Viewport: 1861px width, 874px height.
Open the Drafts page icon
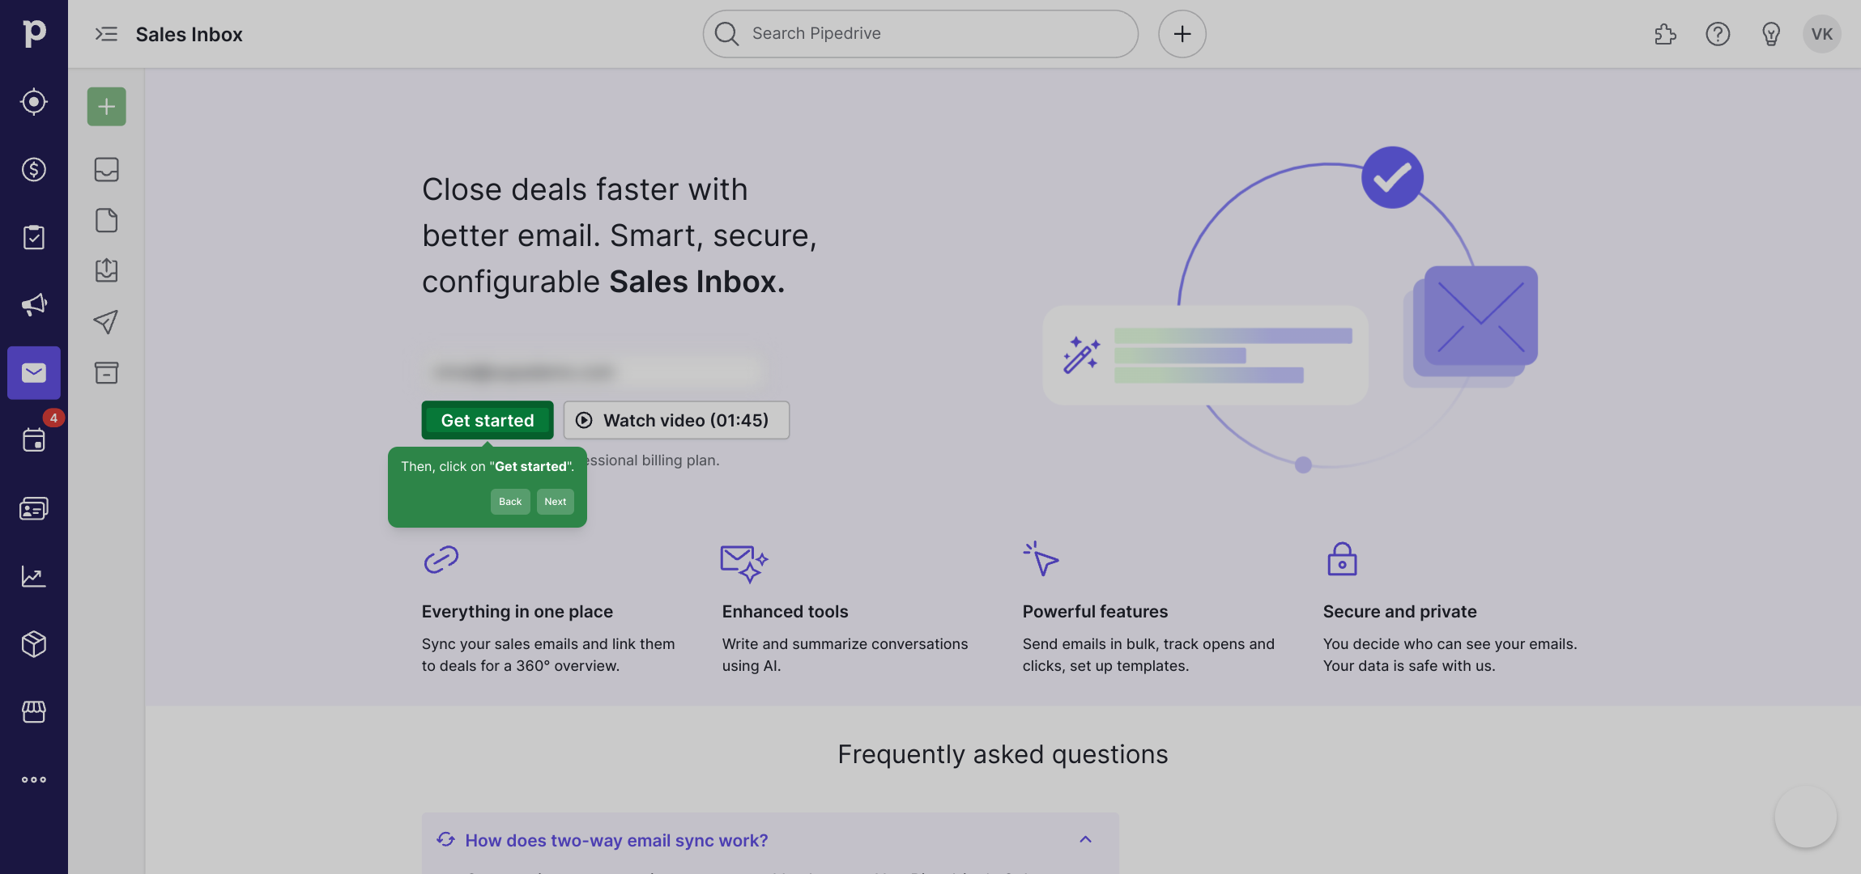coord(107,220)
